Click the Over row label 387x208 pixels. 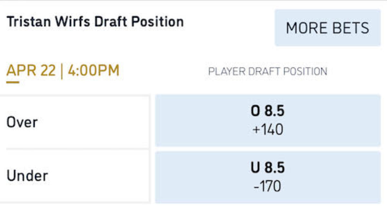(x=22, y=122)
